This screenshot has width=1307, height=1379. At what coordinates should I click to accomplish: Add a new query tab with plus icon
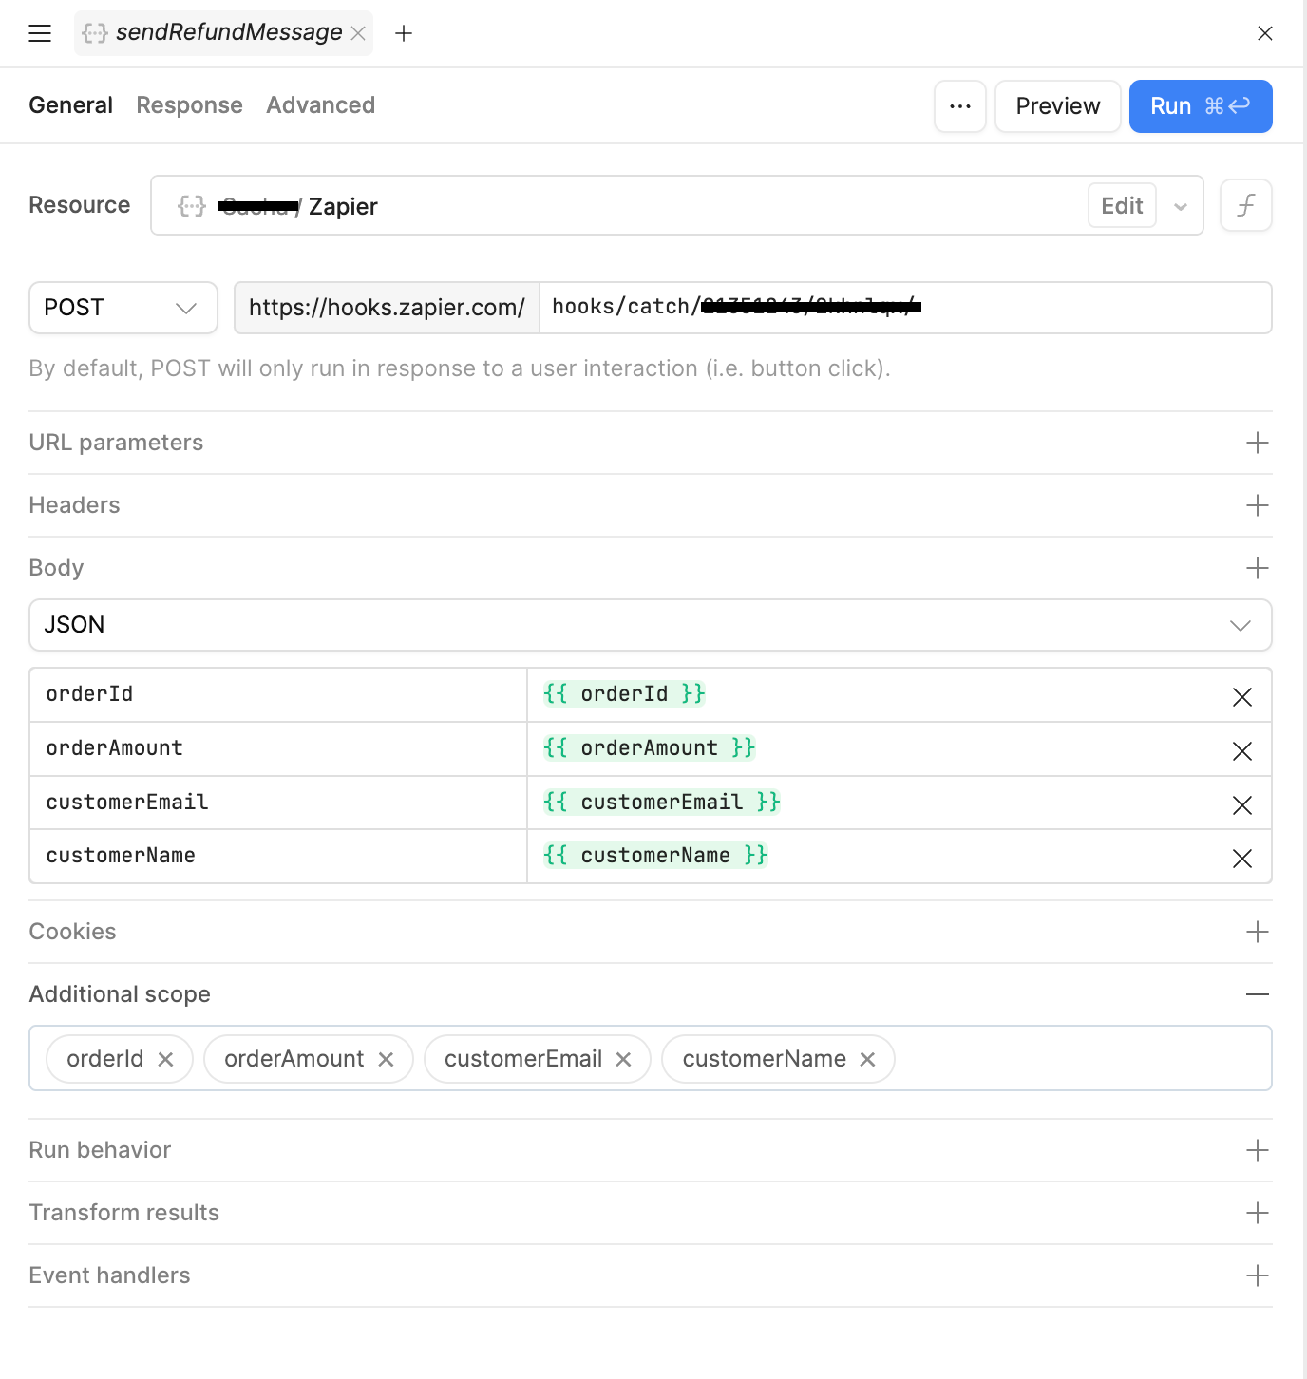click(x=404, y=33)
